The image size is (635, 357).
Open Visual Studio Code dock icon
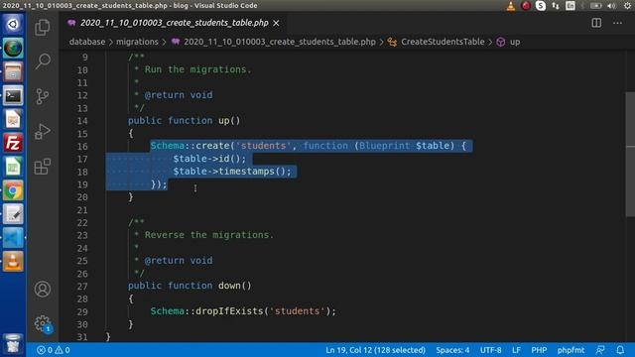click(x=13, y=238)
